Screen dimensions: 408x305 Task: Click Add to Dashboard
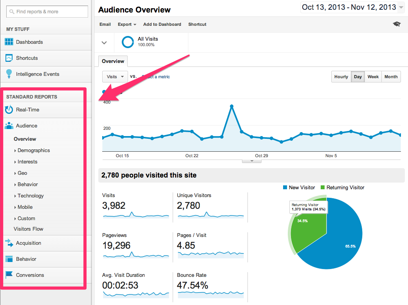tap(162, 24)
